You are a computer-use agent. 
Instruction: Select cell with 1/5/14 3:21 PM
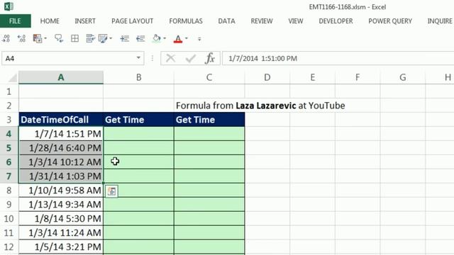61,247
